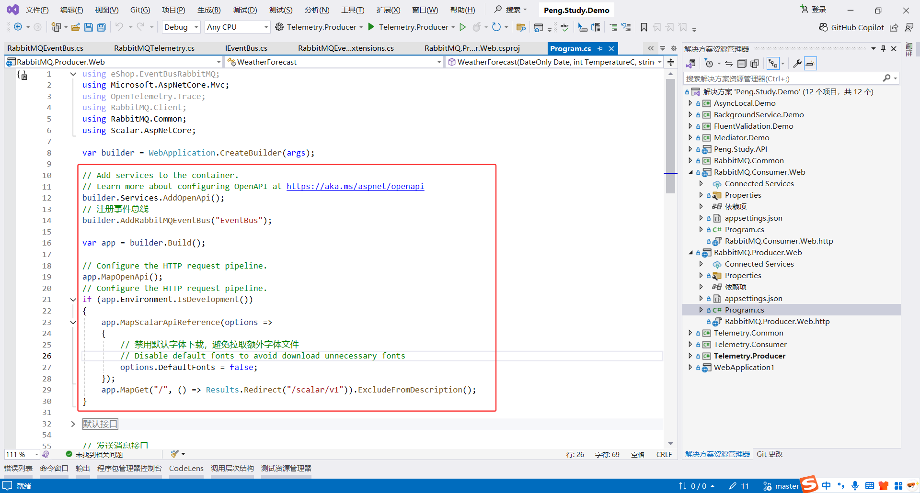The image size is (920, 493).
Task: Open the Any CPU platform dropdown
Action: point(237,27)
